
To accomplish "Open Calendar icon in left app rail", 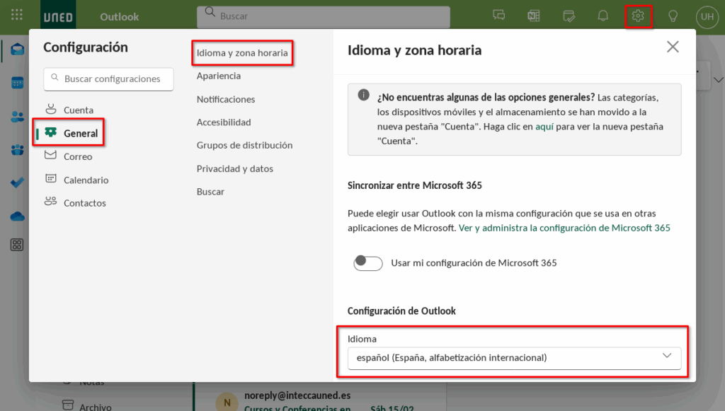I will click(17, 83).
